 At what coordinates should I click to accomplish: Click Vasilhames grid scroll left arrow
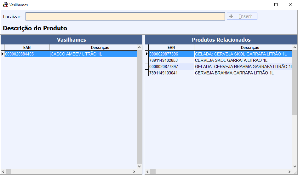coord(3,172)
